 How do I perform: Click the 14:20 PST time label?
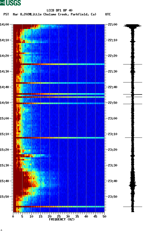tap(4, 56)
